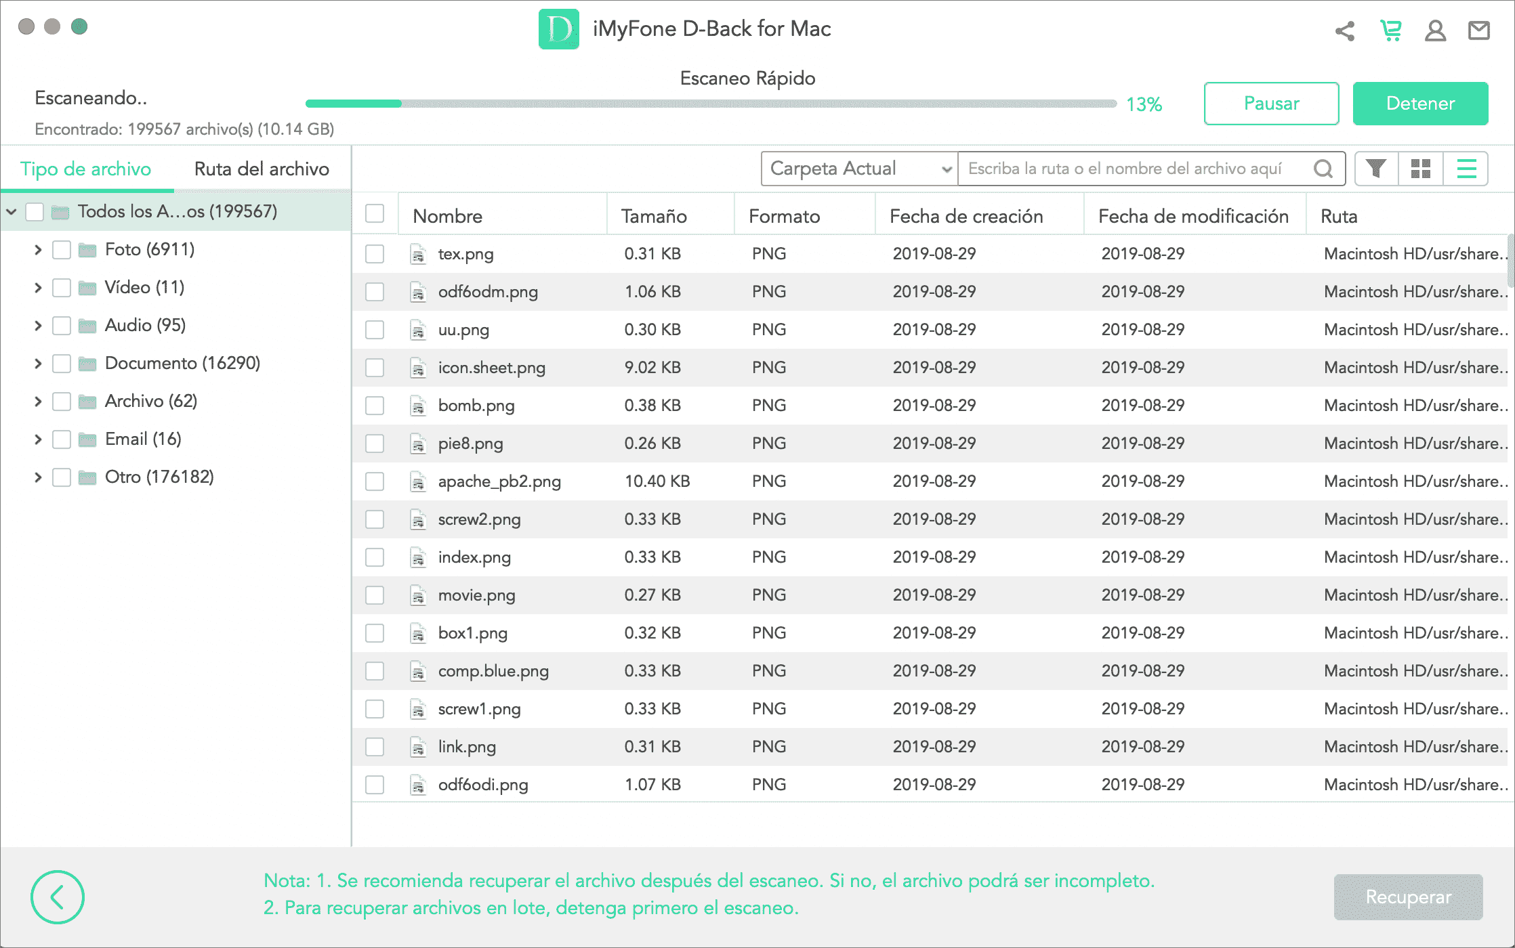Click the share icon in title bar
The image size is (1515, 948).
tap(1345, 30)
